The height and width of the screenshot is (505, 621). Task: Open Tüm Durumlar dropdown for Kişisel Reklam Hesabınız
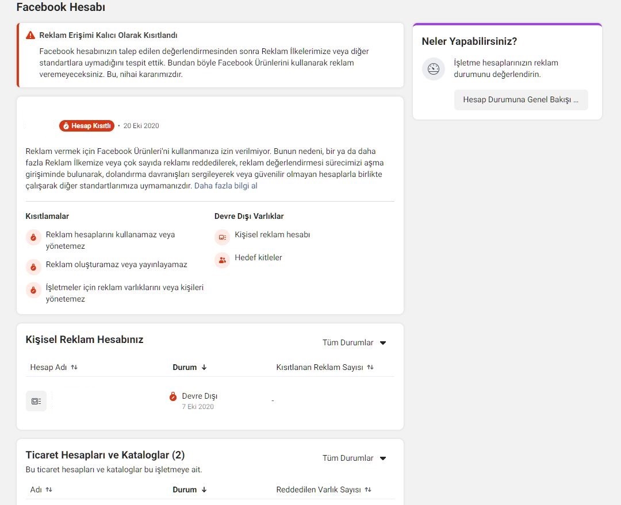pos(354,342)
